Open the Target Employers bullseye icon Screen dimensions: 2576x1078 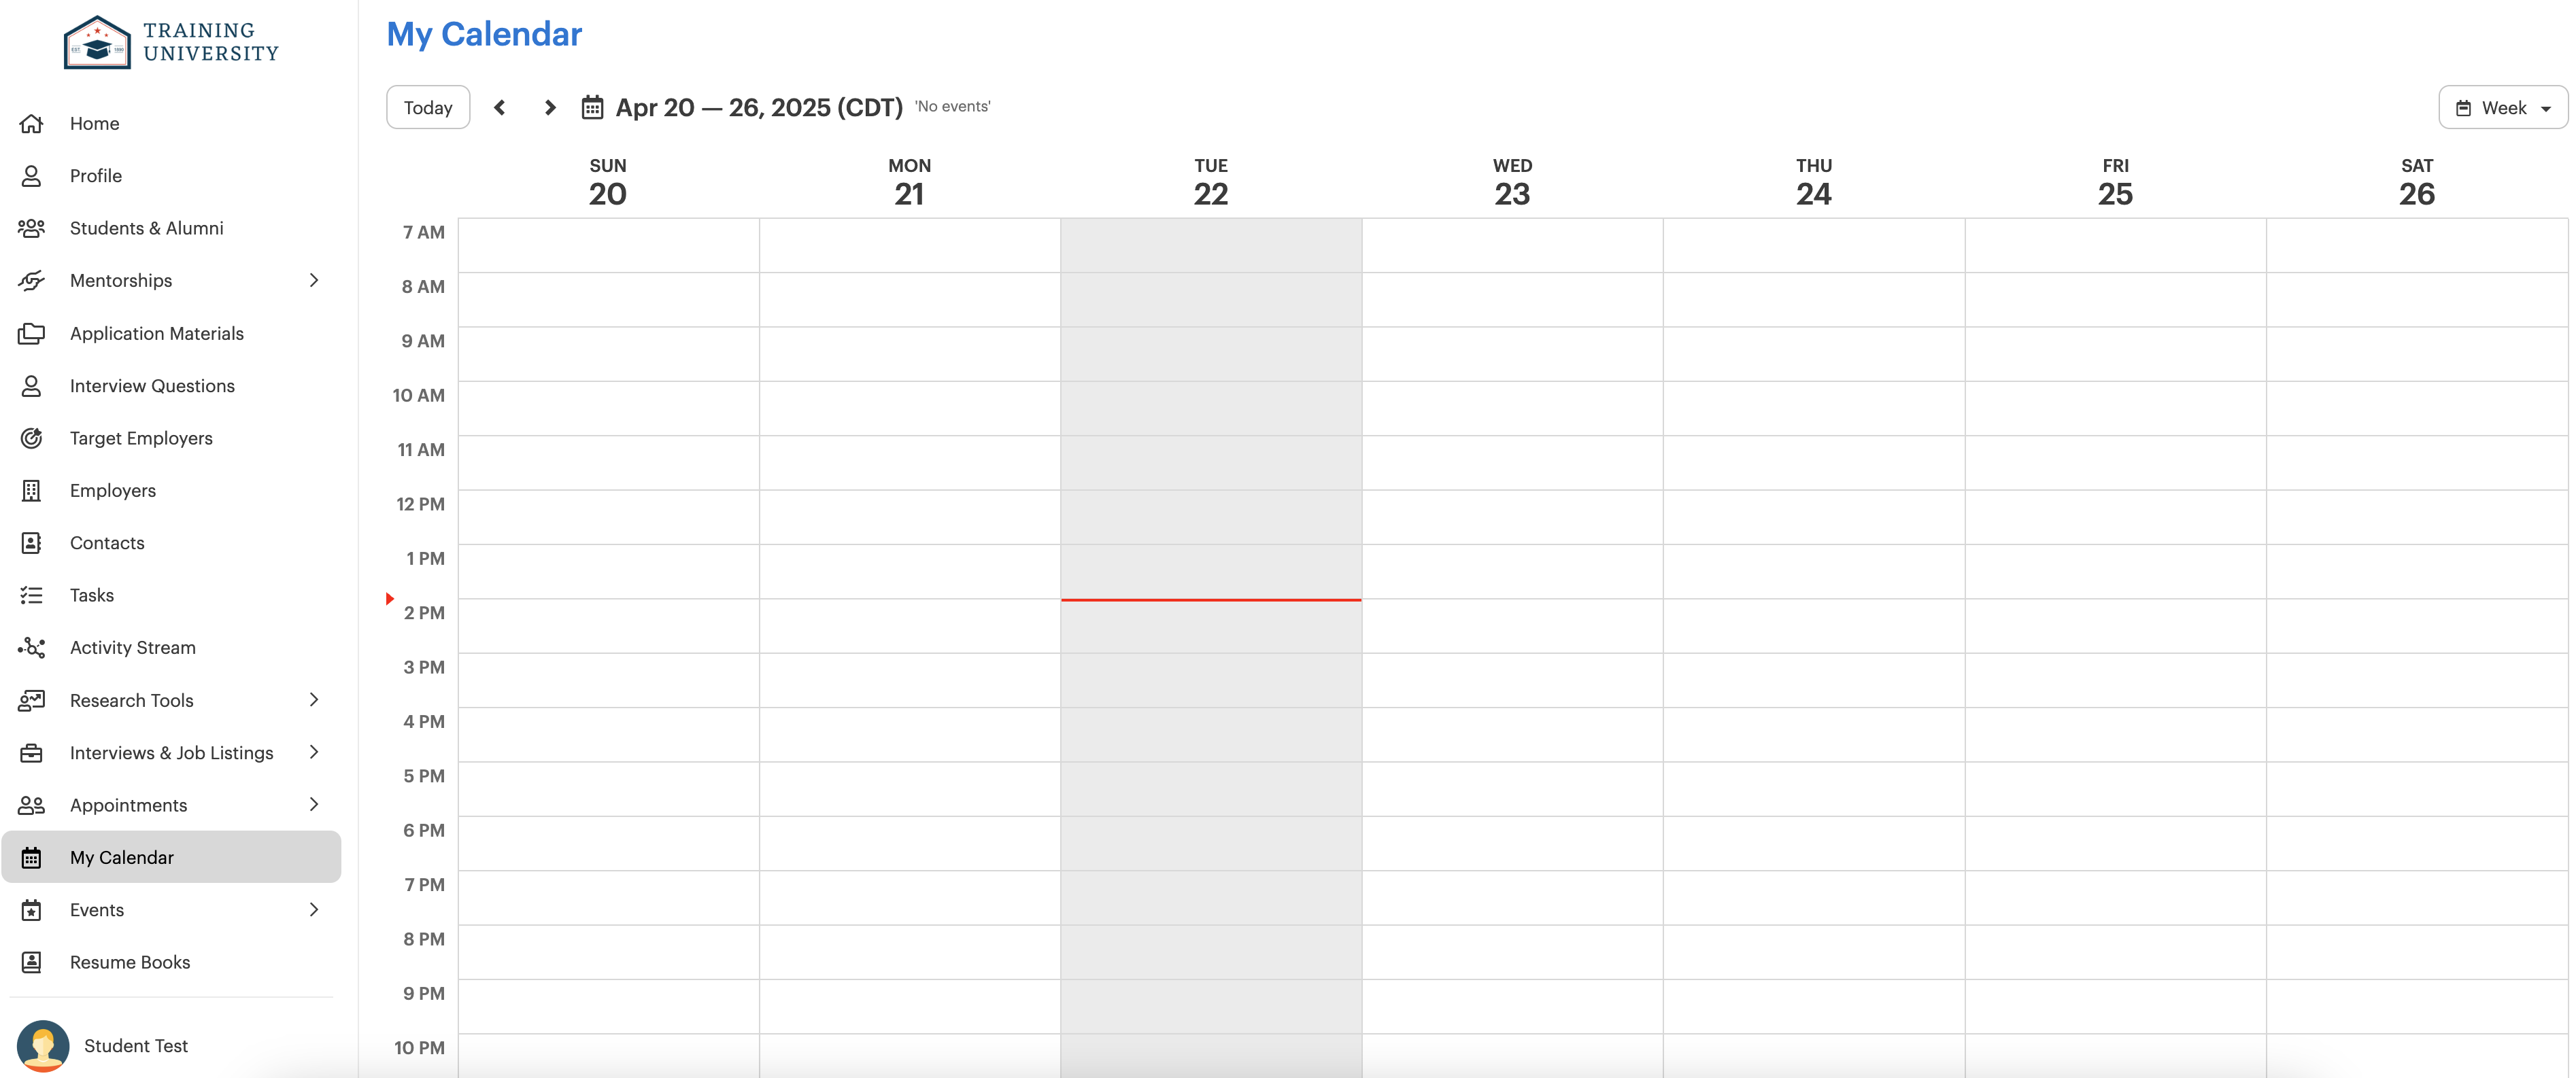31,438
